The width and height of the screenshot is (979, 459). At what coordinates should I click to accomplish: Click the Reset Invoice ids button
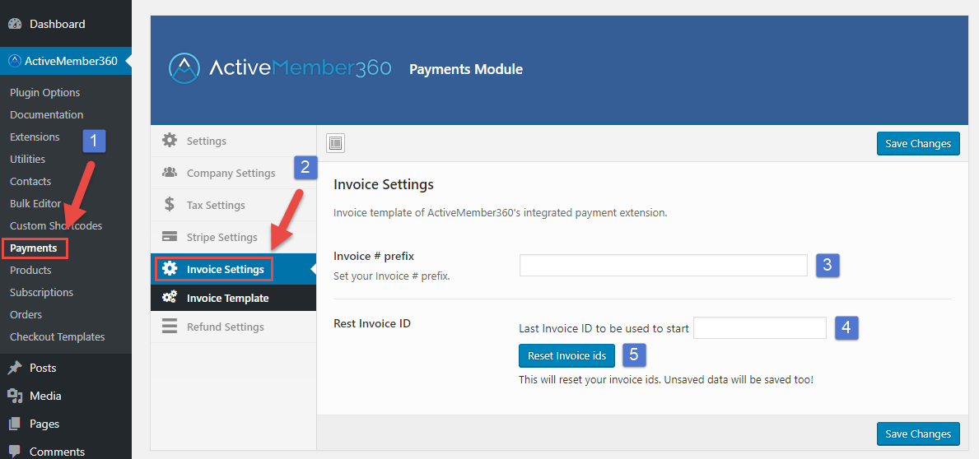point(567,355)
